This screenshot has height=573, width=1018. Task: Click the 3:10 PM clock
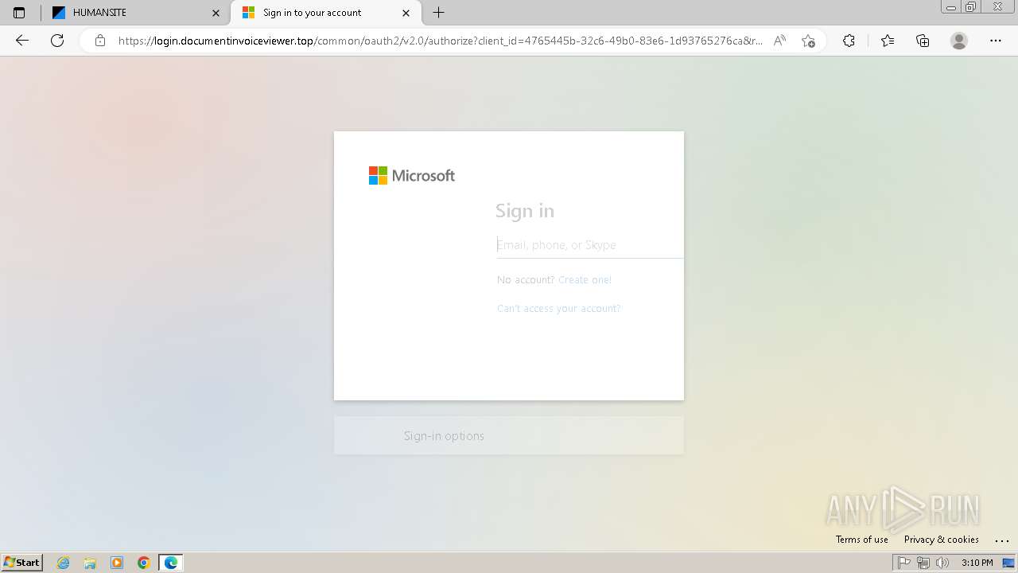point(977,563)
